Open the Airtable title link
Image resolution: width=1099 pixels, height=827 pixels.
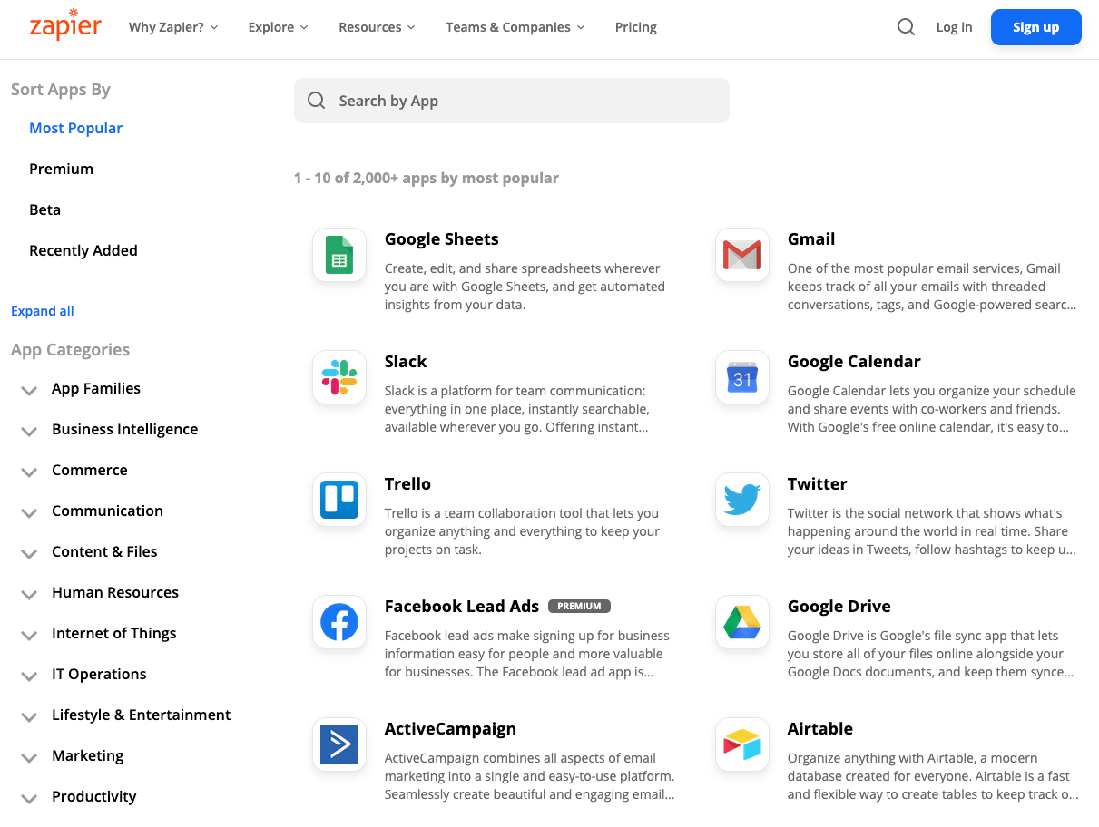(820, 729)
